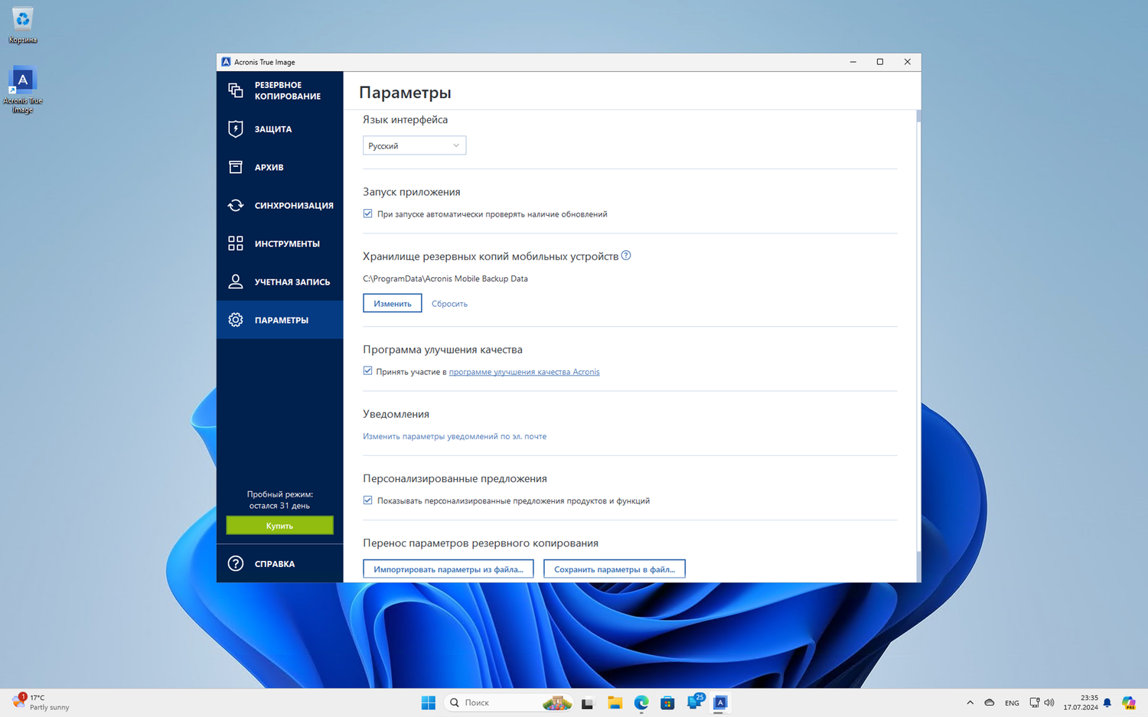Image resolution: width=1148 pixels, height=717 pixels.
Task: Click Сохранить параметры в файл button
Action: tap(615, 569)
